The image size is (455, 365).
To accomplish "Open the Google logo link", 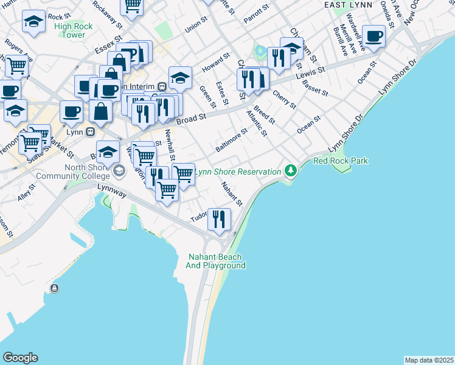I will (20, 358).
